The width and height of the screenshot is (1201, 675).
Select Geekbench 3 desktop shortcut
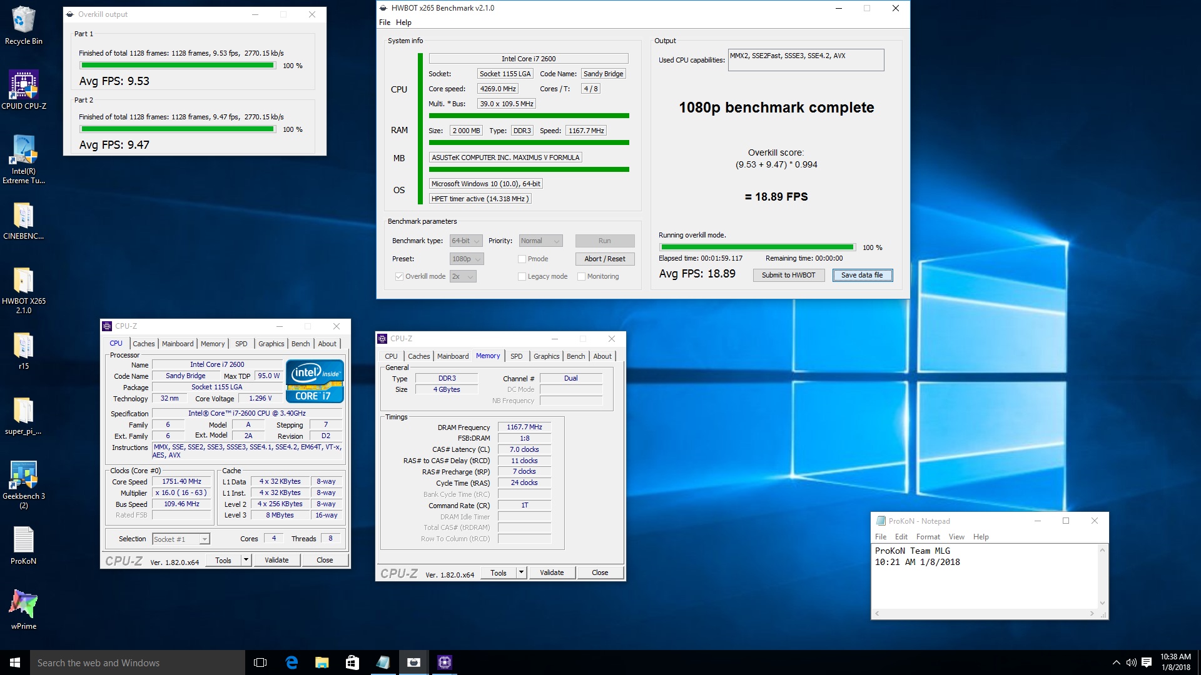coord(23,485)
